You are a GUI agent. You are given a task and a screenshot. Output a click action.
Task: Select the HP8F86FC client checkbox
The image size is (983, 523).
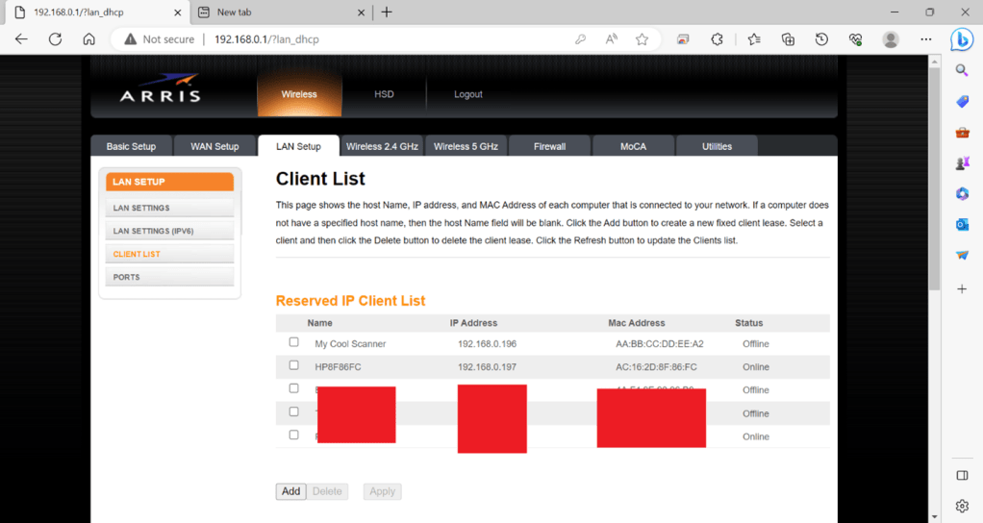(294, 365)
